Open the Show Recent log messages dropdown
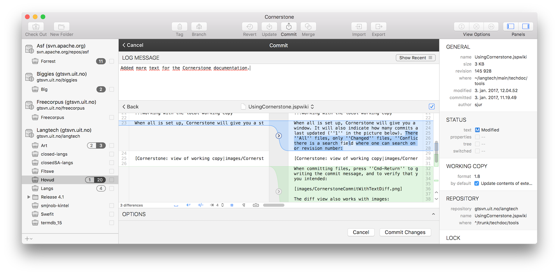This screenshot has height=275, width=559. pos(416,58)
